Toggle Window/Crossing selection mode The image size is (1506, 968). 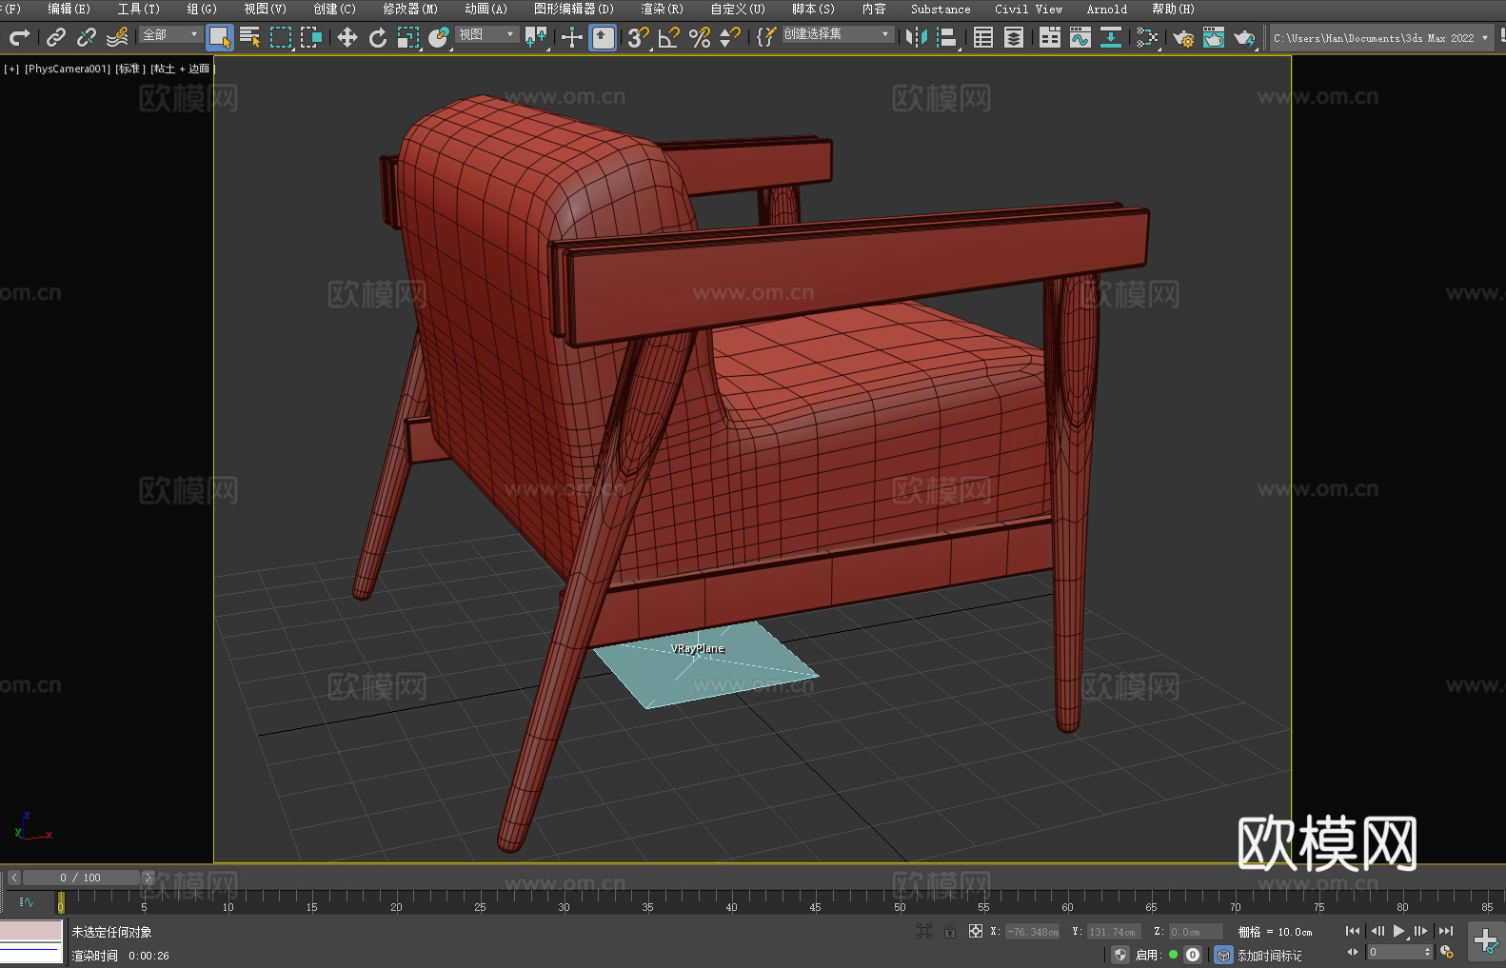coord(311,37)
